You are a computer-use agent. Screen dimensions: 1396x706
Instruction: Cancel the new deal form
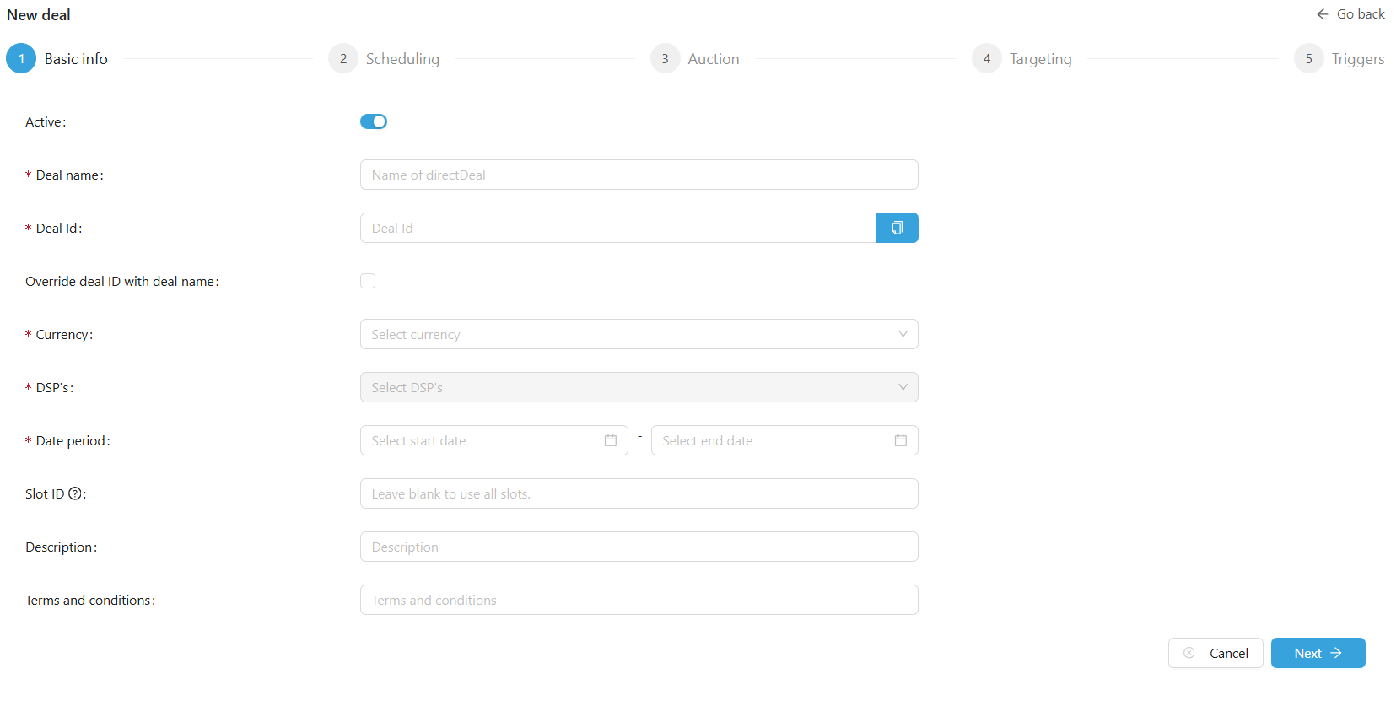pos(1215,653)
